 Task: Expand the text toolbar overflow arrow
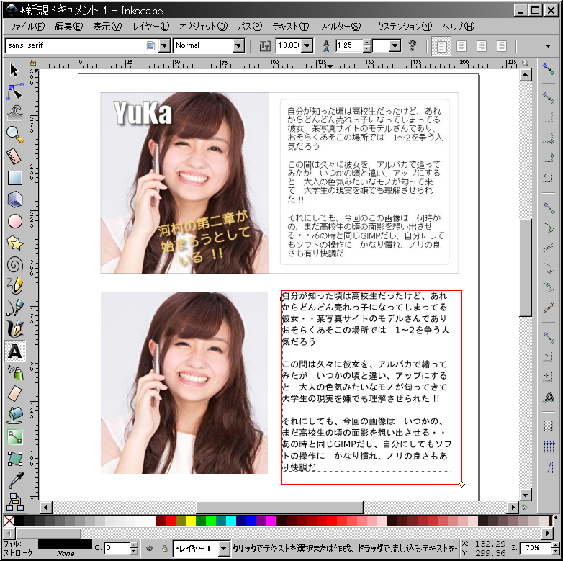(548, 46)
